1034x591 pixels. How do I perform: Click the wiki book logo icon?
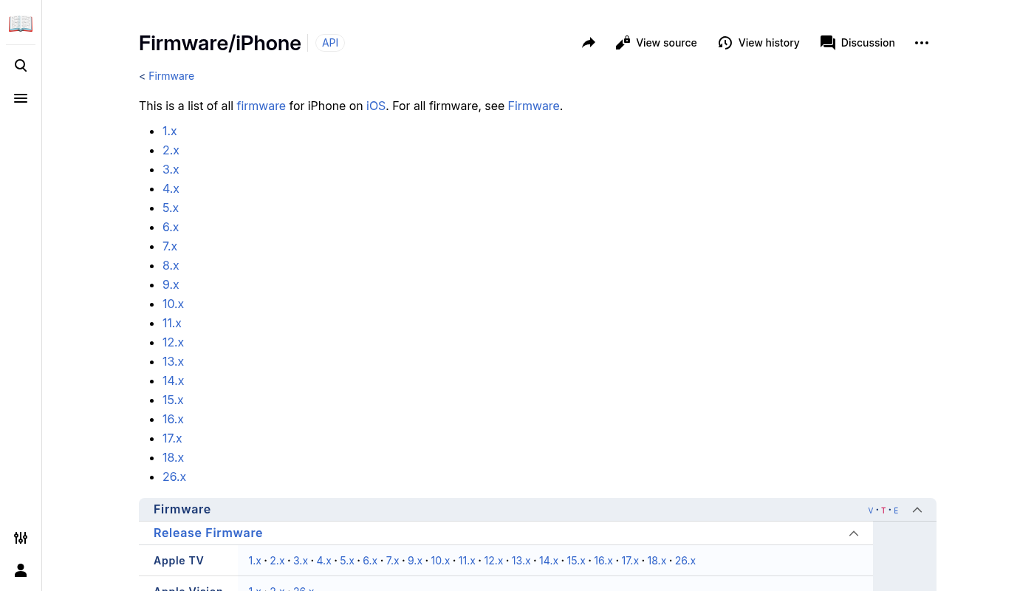[21, 24]
